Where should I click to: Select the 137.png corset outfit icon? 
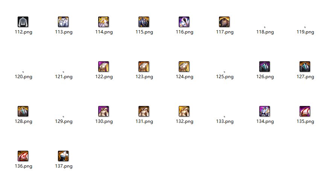63,156
